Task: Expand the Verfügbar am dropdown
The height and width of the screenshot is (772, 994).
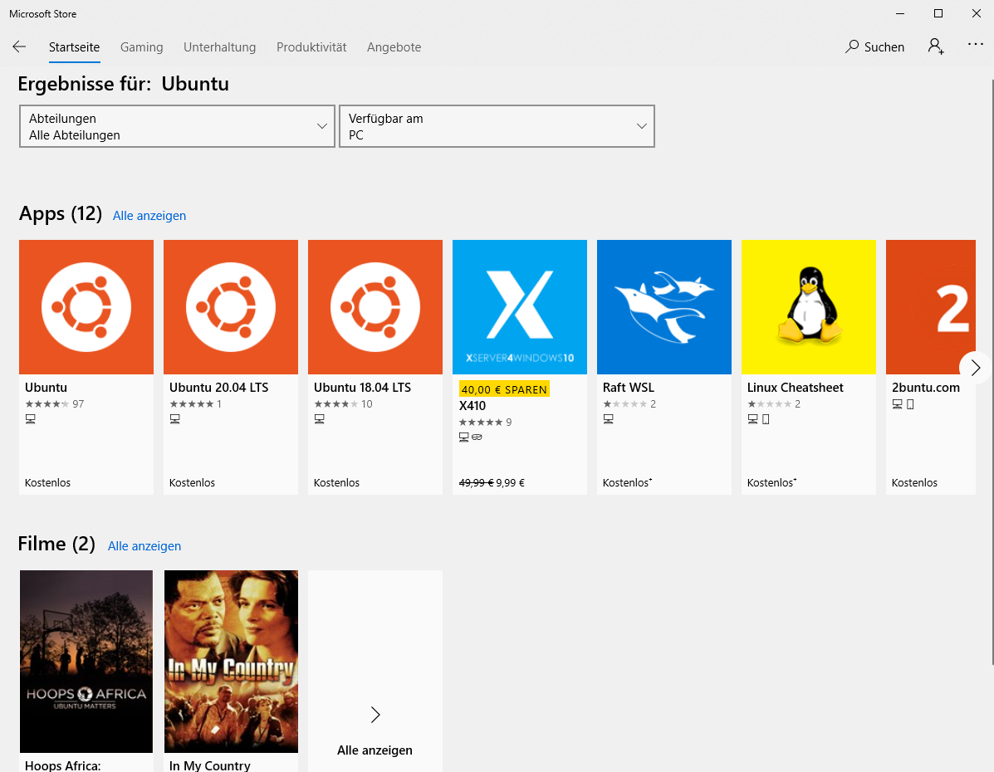Action: 497,126
